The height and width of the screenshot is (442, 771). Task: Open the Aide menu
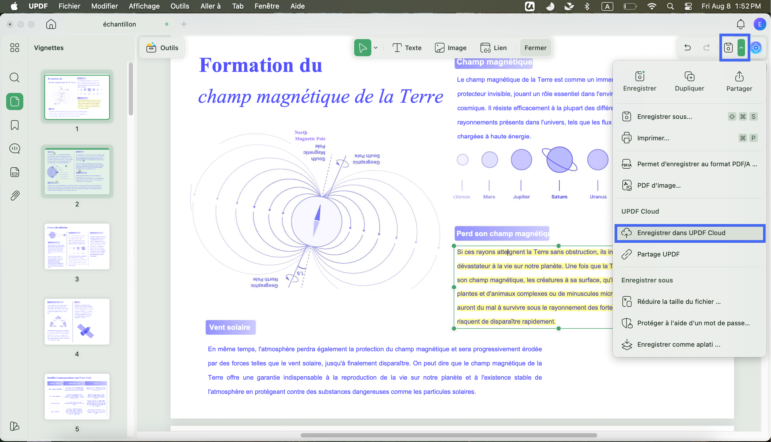pos(297,6)
